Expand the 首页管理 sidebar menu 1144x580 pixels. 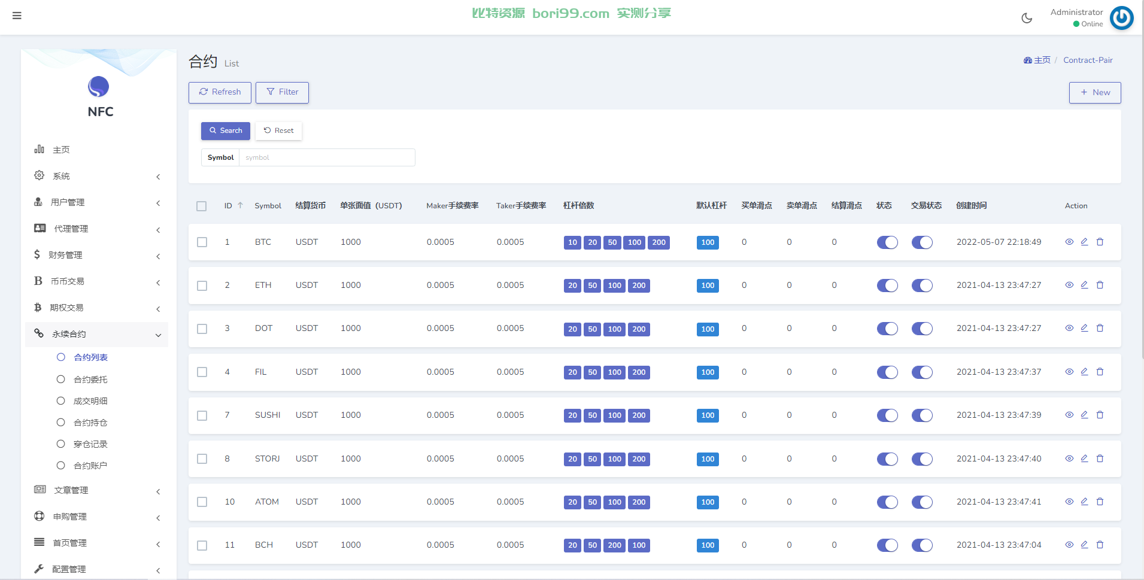(97, 543)
